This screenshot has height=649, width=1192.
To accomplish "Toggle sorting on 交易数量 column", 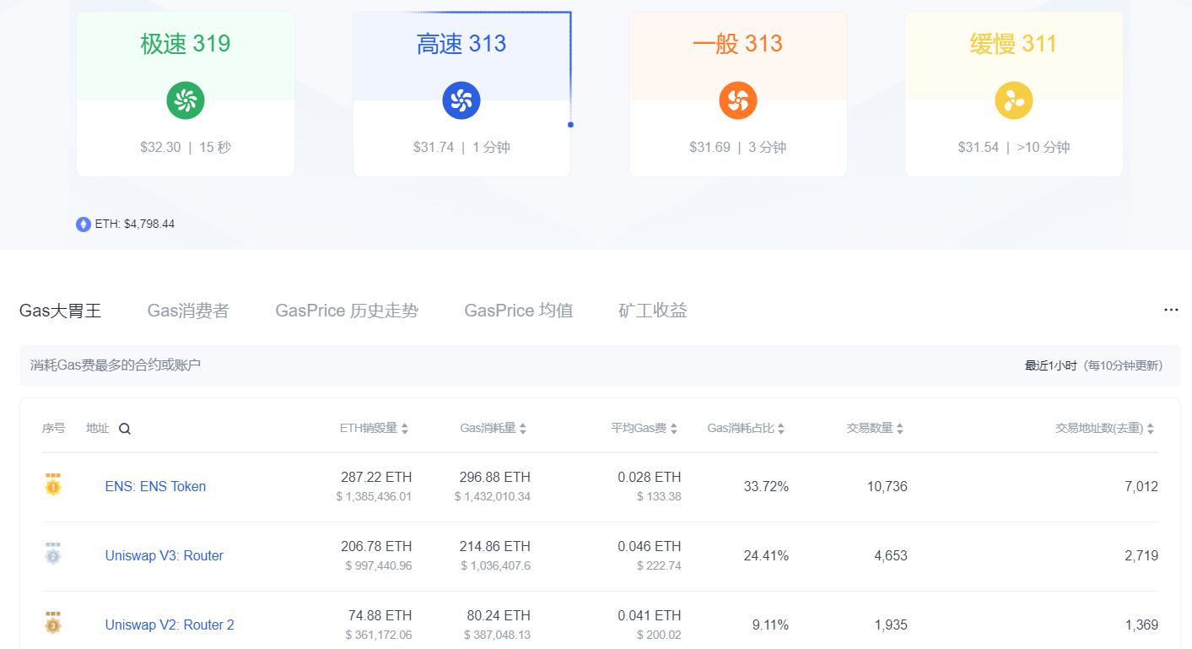I will pyautogui.click(x=899, y=428).
